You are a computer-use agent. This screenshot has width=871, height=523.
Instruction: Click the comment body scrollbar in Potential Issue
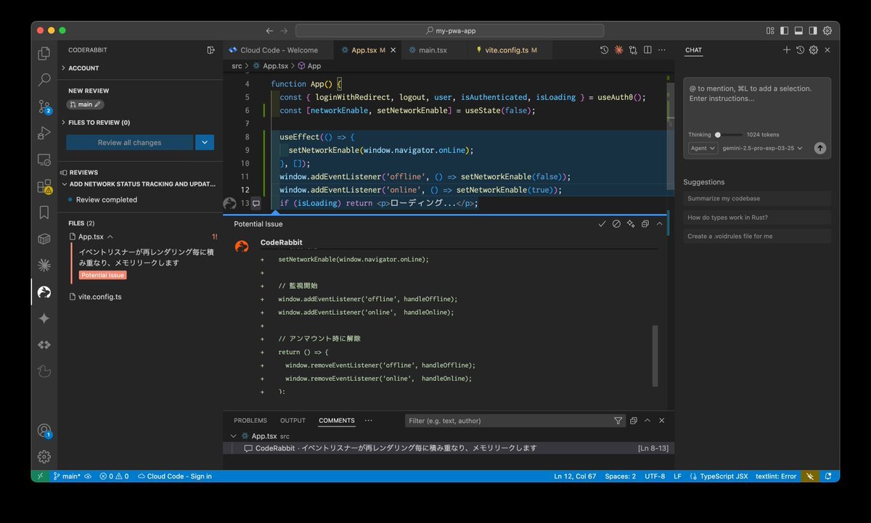pos(655,355)
